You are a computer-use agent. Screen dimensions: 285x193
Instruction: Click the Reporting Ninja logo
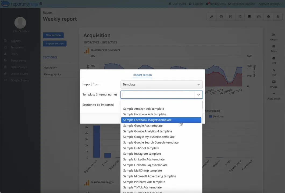[20, 4]
